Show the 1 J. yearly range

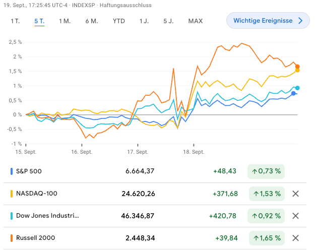(x=144, y=21)
